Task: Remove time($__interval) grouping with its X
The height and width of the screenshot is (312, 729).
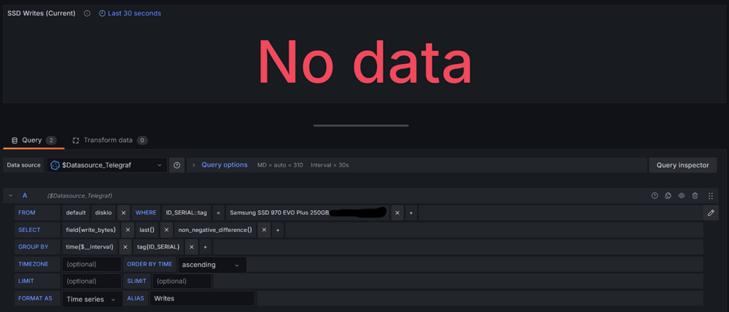Action: [125, 247]
